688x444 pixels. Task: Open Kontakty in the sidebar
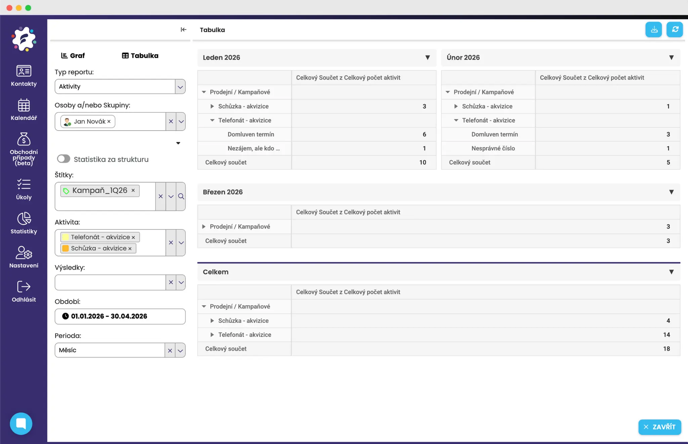pos(24,76)
